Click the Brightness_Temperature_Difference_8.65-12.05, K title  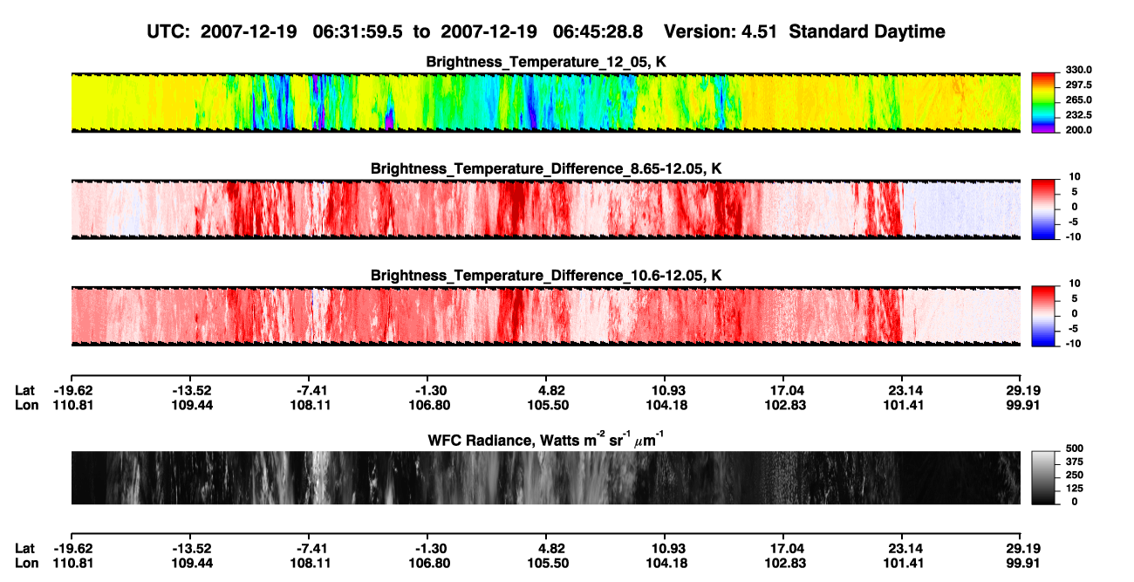pos(546,168)
